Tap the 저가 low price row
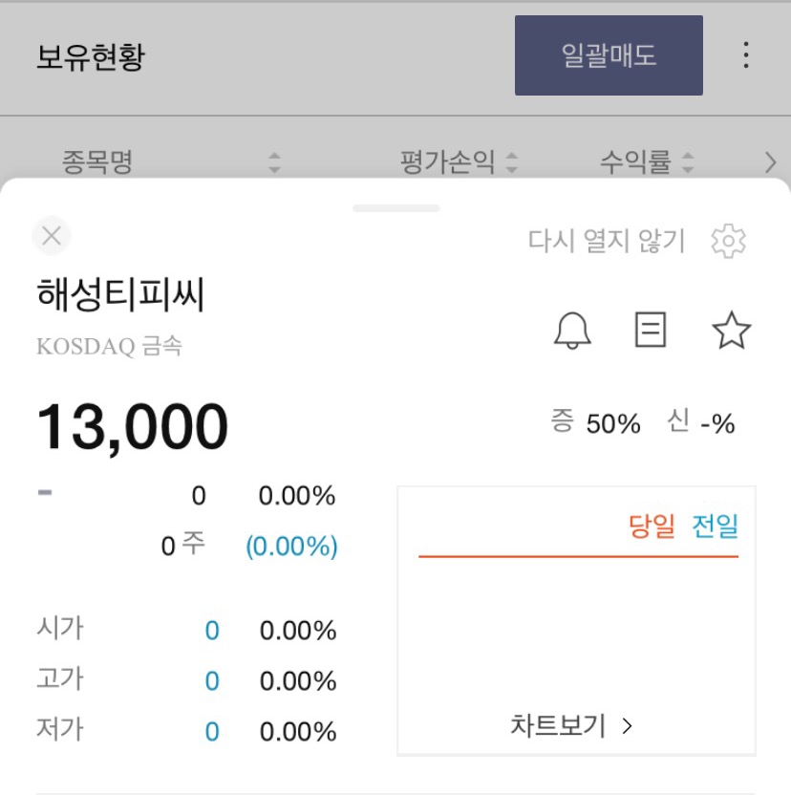791x795 pixels. 186,731
